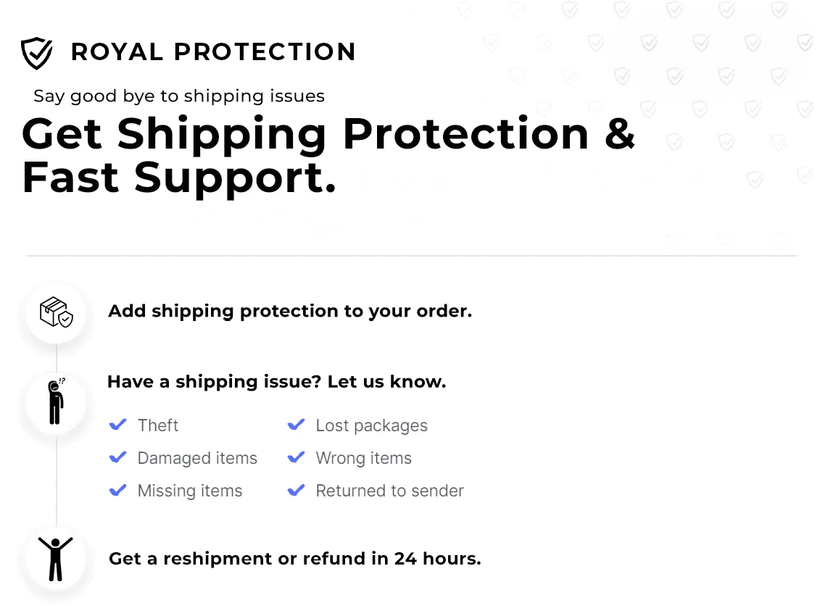Click the Theft list item text
Image resolution: width=820 pixels, height=616 pixels.
[x=158, y=425]
